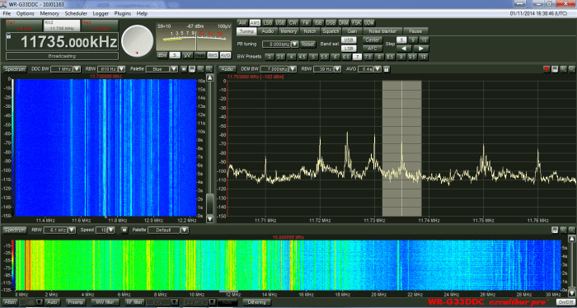This screenshot has width=577, height=308.
Task: Save the DDC waterfall image
Action: coord(192,69)
